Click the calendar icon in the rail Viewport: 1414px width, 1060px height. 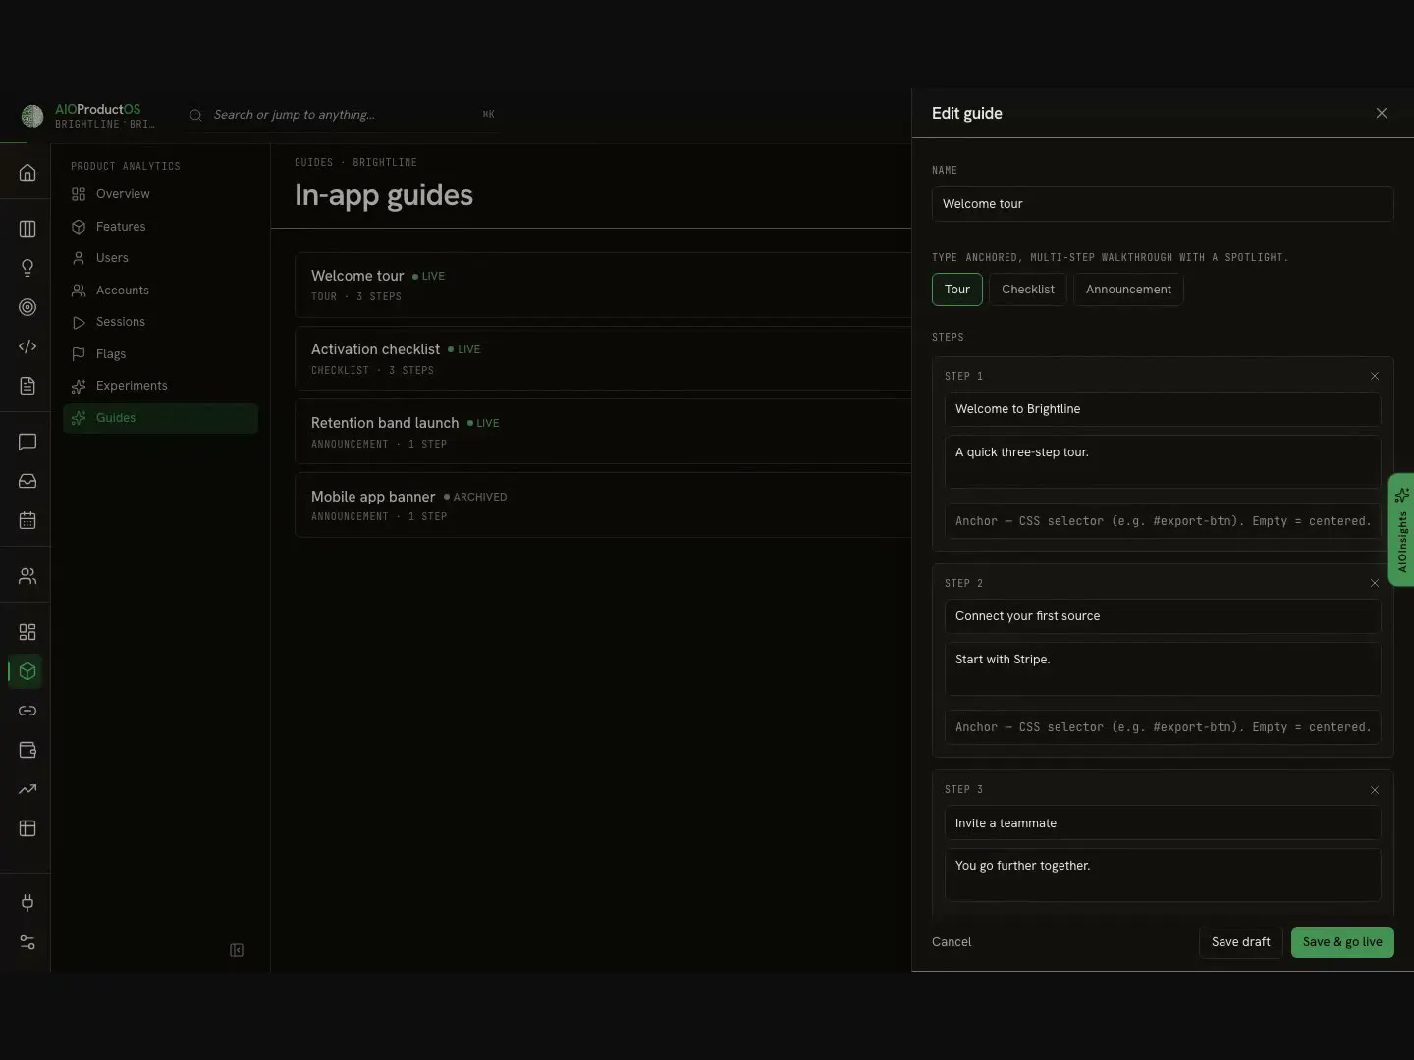point(27,520)
